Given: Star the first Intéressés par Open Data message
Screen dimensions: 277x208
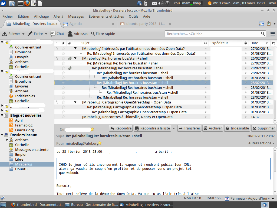Looking at the screenshot, I should tap(63, 48).
